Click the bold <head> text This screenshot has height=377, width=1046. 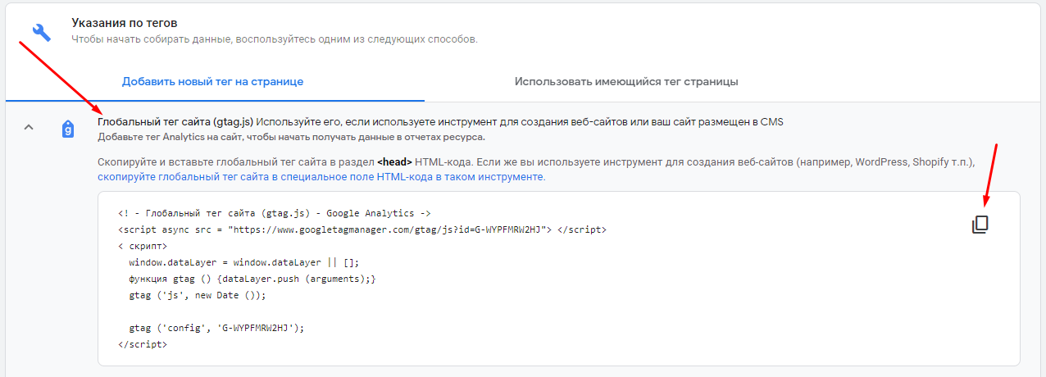coord(394,162)
